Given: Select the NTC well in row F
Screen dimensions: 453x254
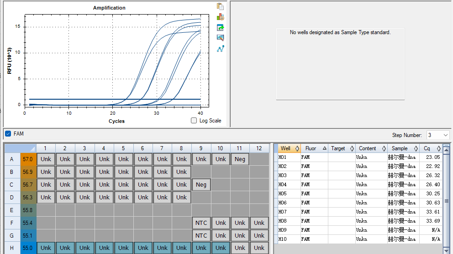Looking at the screenshot, I should (x=201, y=223).
